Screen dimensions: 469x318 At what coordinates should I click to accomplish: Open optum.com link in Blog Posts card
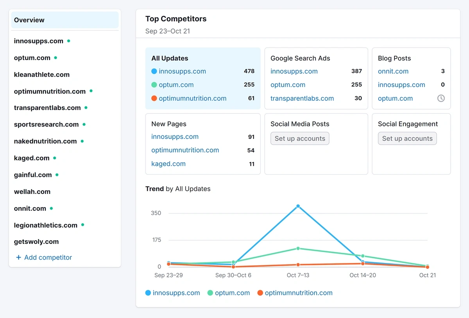click(395, 98)
